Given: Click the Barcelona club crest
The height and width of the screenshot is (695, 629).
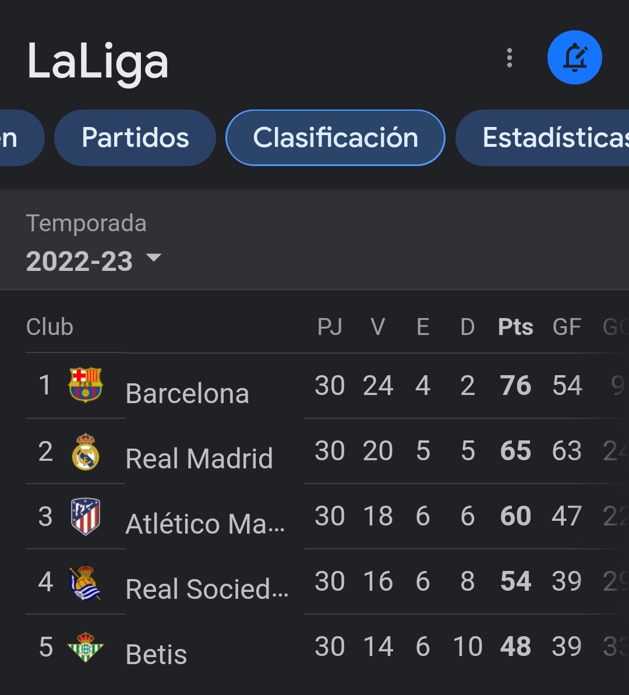Looking at the screenshot, I should 86,384.
